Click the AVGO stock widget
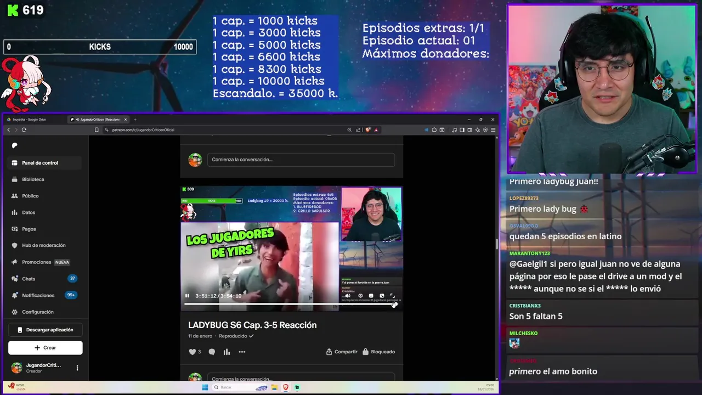This screenshot has height=395, width=702. (16, 387)
